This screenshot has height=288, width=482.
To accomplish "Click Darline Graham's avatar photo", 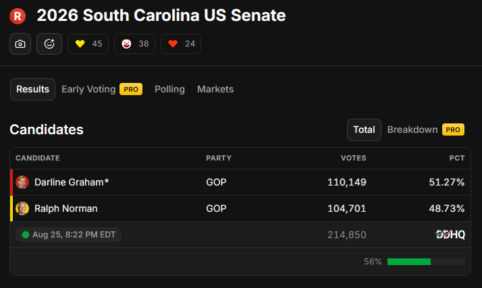I will click(22, 182).
